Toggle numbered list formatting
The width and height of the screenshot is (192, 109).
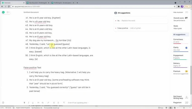(54, 103)
